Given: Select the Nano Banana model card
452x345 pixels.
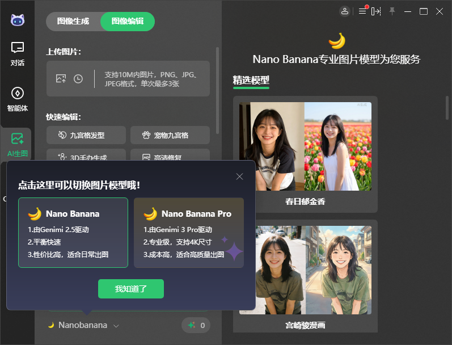Looking at the screenshot, I should [73, 233].
